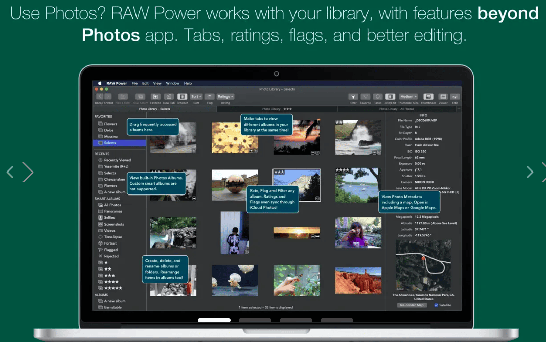Open the Edit menu
The width and height of the screenshot is (546, 342).
click(x=145, y=83)
